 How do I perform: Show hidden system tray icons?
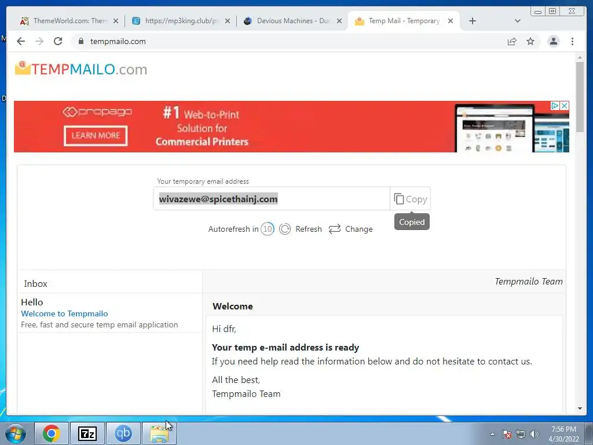click(492, 434)
